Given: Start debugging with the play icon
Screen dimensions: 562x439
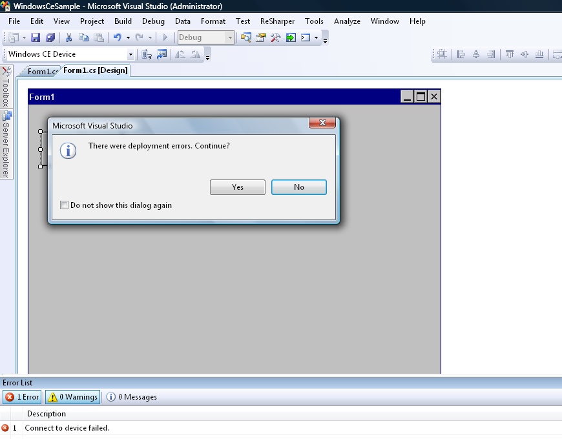Looking at the screenshot, I should [165, 37].
